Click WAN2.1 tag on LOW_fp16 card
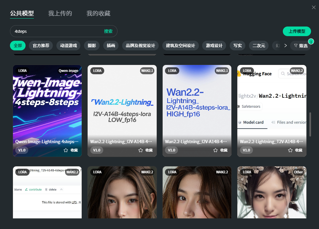The image size is (319, 229). tap(147, 71)
